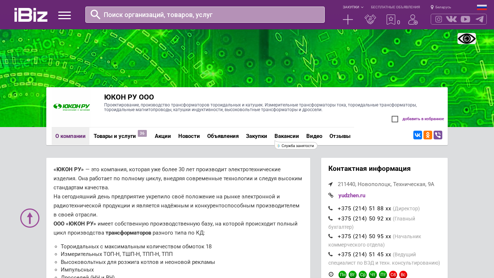Click phone icon beside Главный бухгалтер number
The image size is (494, 278).
331,219
